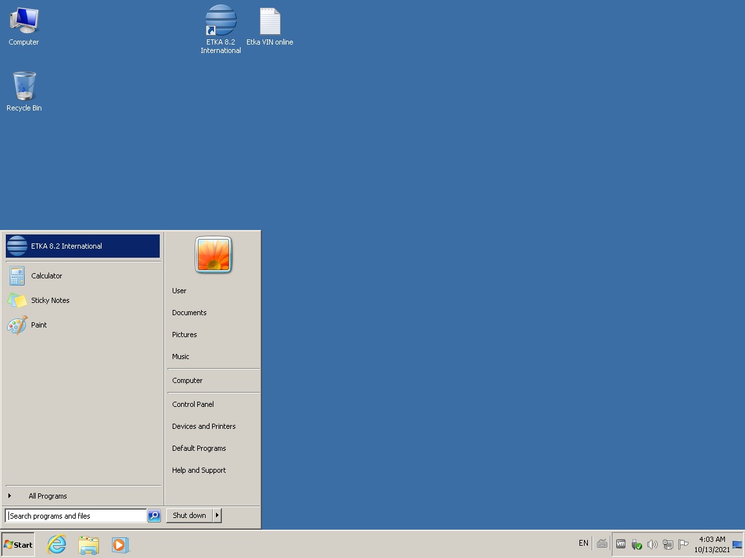
Task: Open Windows Media Player from taskbar
Action: click(x=121, y=544)
